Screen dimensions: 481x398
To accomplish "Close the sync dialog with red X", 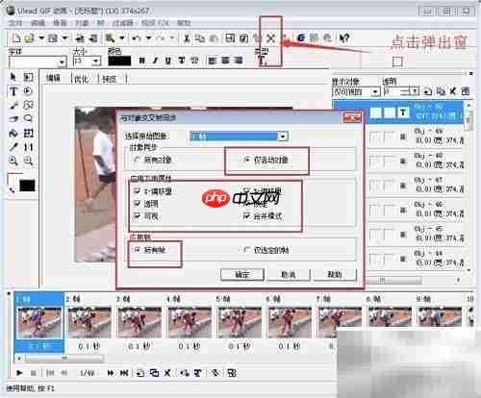I will 352,118.
